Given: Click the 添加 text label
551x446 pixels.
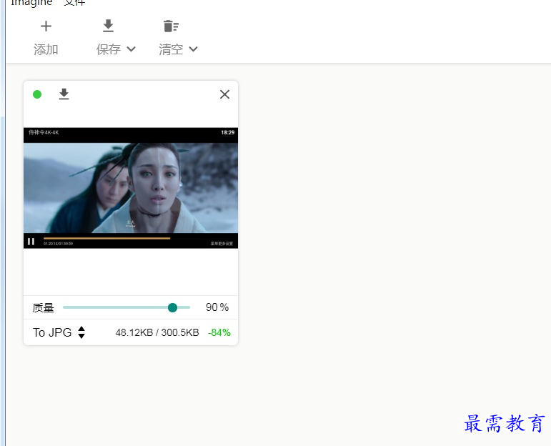Looking at the screenshot, I should [x=46, y=49].
